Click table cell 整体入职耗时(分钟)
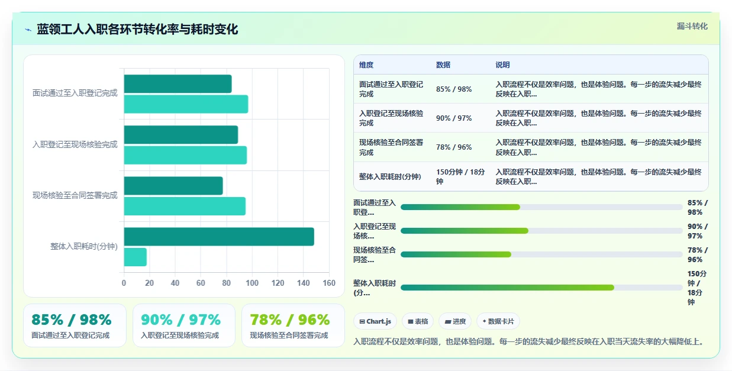Viewport: 732px width, 371px height. (x=390, y=177)
